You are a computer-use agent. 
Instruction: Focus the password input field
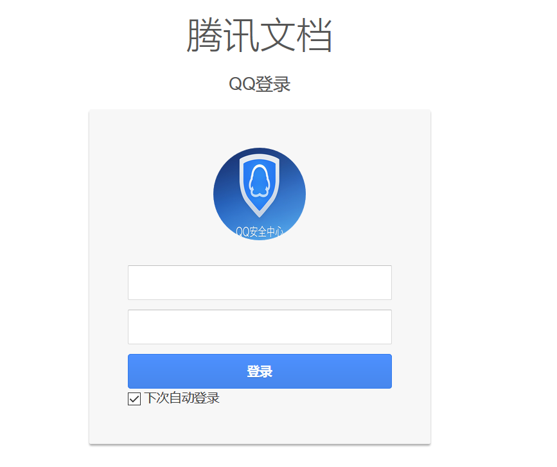click(x=260, y=327)
